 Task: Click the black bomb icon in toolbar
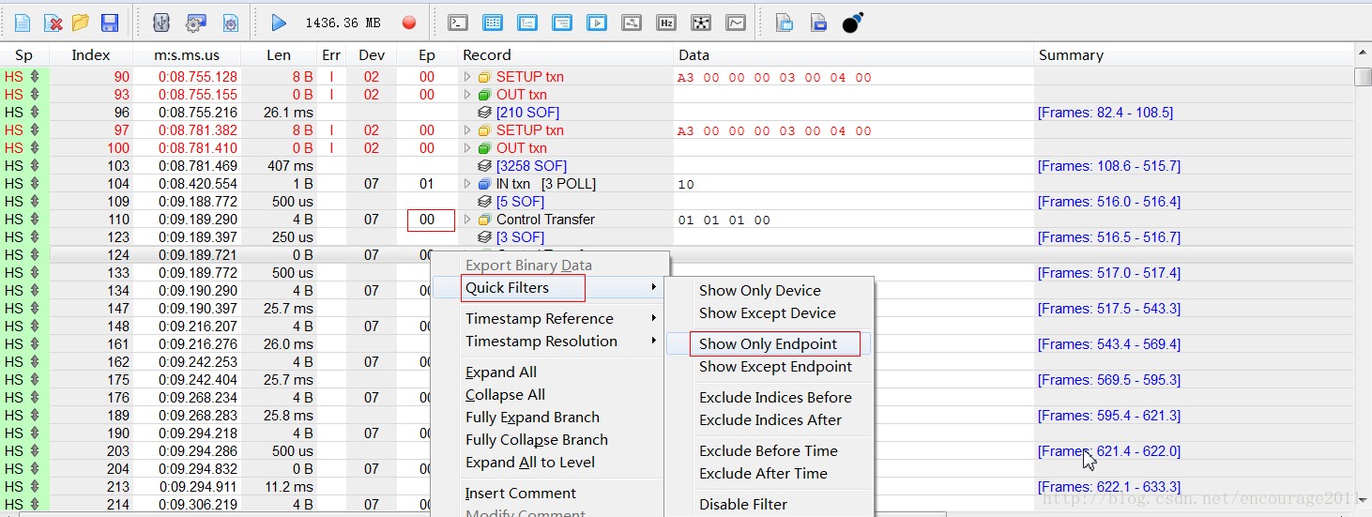tap(852, 23)
